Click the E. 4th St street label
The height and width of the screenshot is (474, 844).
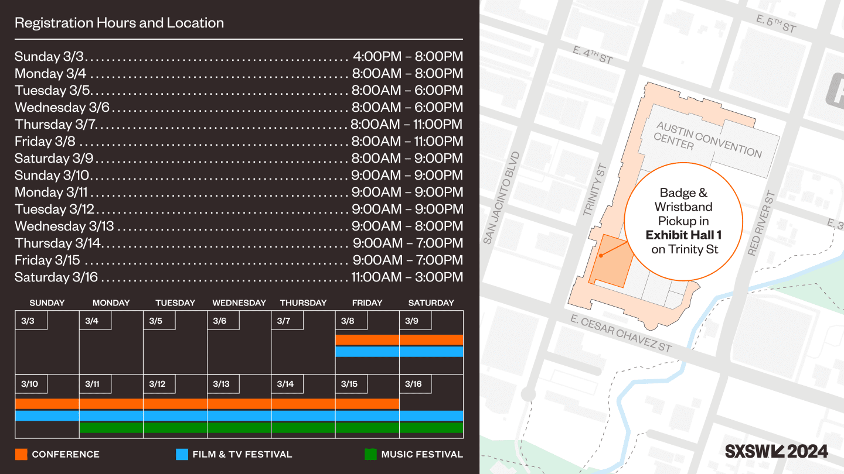pos(593,56)
